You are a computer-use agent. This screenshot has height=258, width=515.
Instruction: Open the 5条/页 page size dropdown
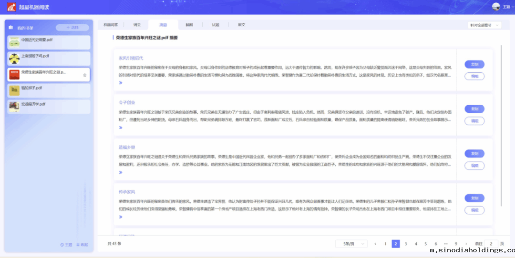click(x=351, y=244)
